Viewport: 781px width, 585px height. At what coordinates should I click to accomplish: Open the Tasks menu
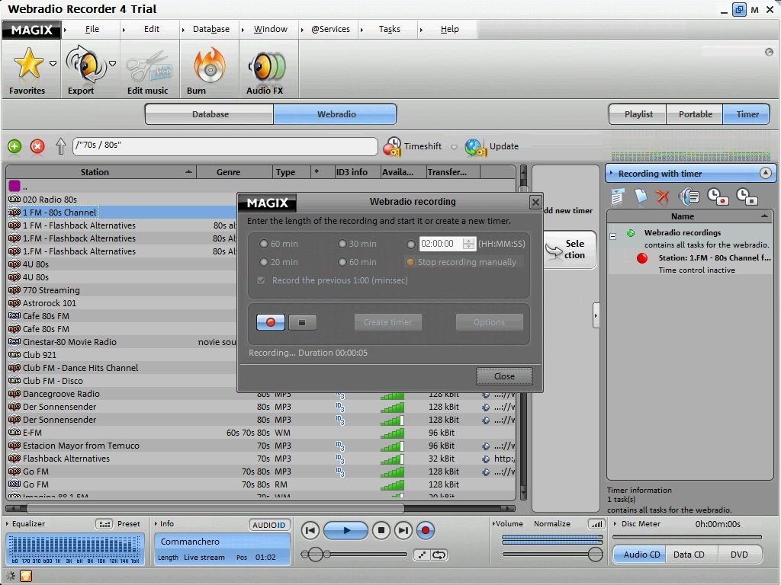[x=389, y=29]
